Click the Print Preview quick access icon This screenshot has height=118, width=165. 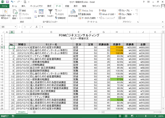25,2
